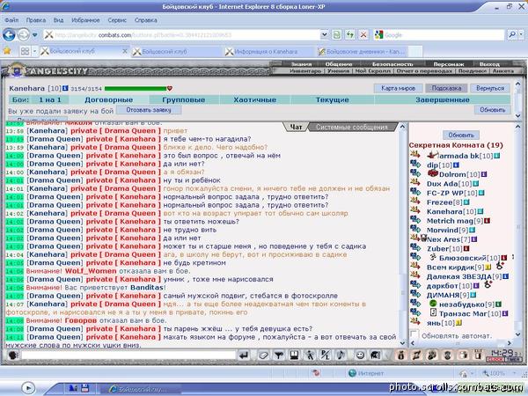
Task: Click Обновить button above room list
Action: pyautogui.click(x=461, y=135)
